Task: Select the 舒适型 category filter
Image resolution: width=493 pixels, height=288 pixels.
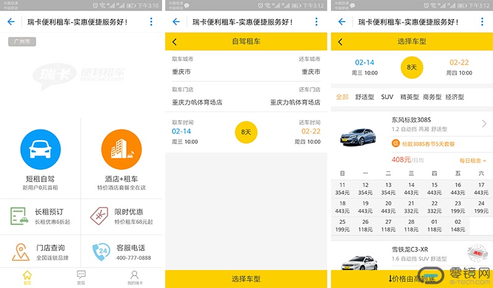Action: tap(365, 97)
